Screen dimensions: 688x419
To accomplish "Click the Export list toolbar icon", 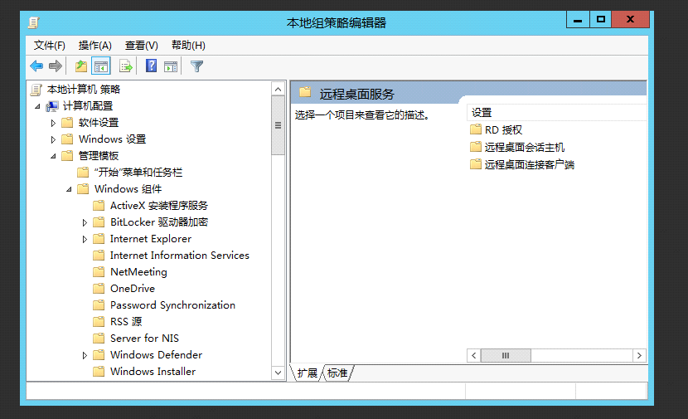I will [x=126, y=66].
